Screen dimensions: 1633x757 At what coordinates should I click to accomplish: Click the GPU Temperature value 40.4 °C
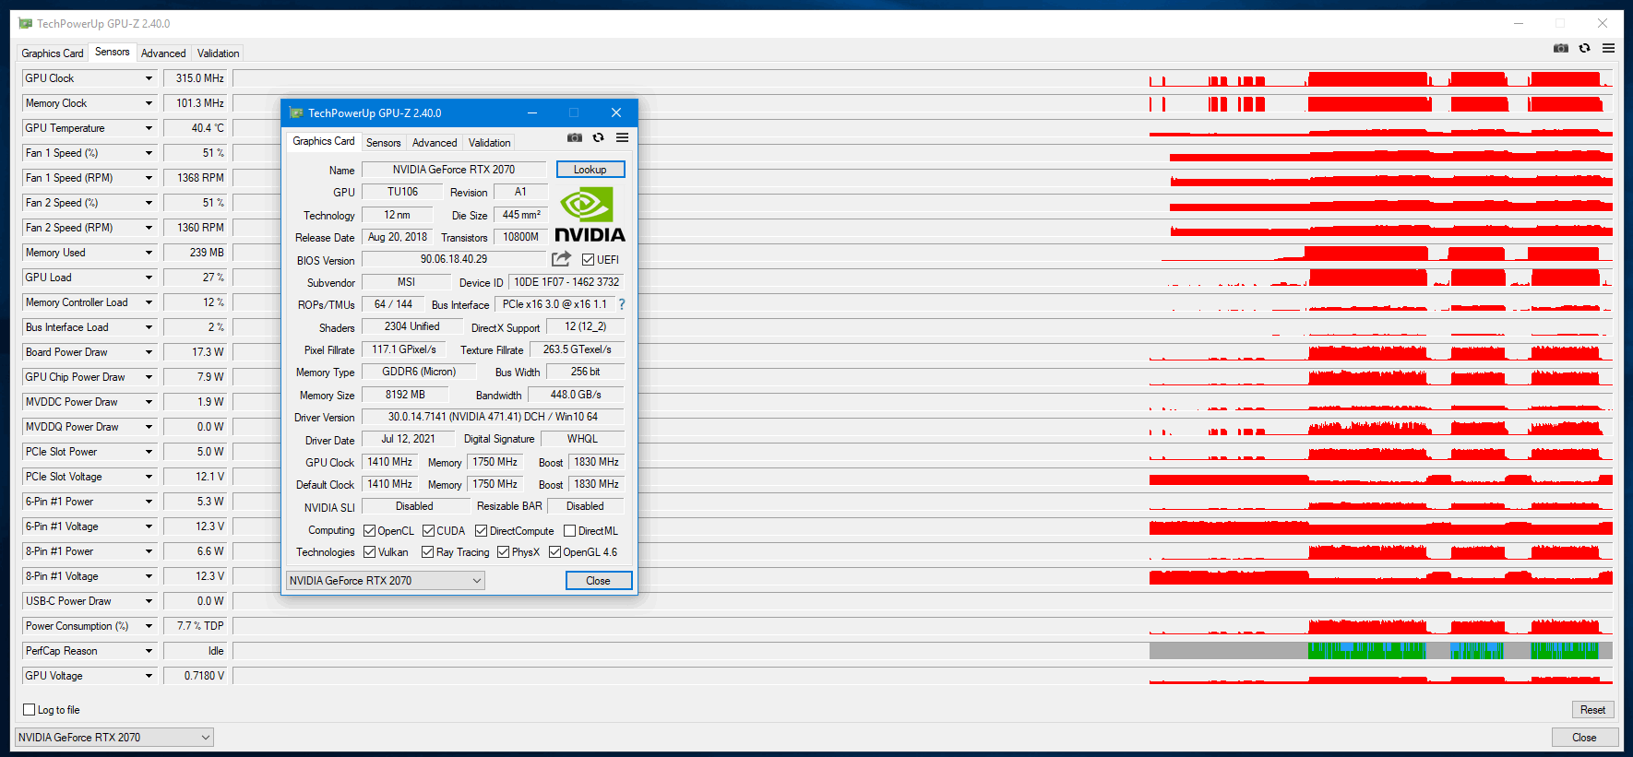[196, 128]
